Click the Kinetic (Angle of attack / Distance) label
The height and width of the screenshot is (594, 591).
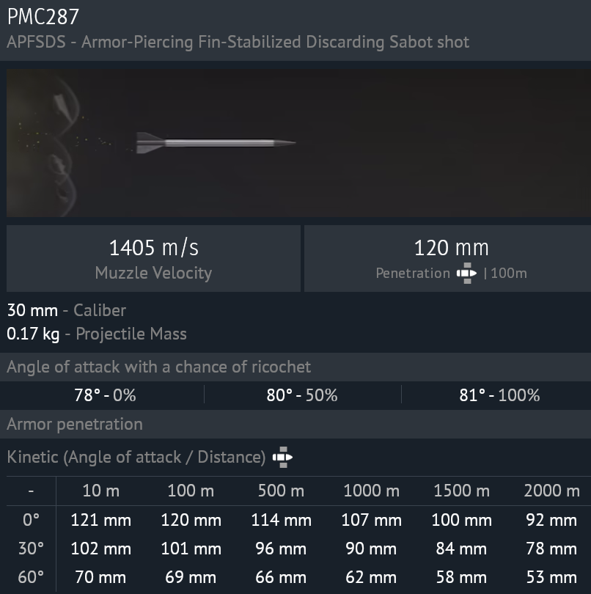136,458
